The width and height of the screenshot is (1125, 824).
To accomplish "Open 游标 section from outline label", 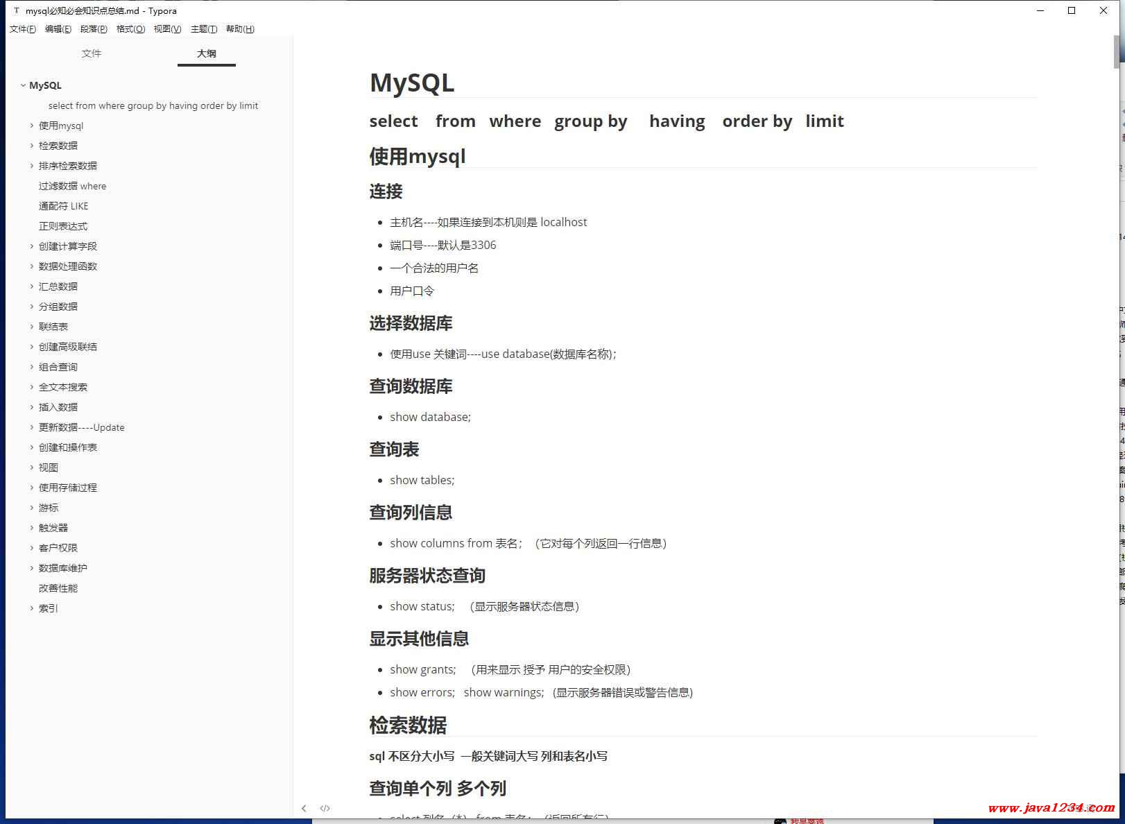I will (49, 508).
